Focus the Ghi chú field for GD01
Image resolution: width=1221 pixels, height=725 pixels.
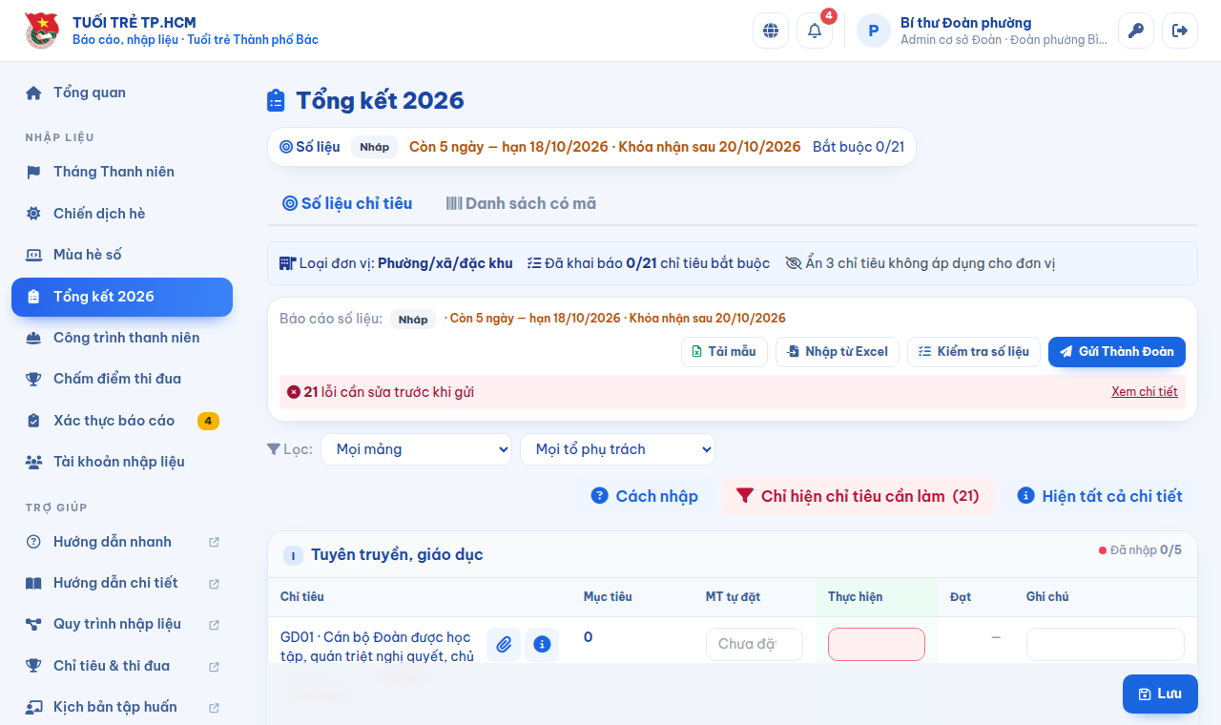coord(1106,644)
